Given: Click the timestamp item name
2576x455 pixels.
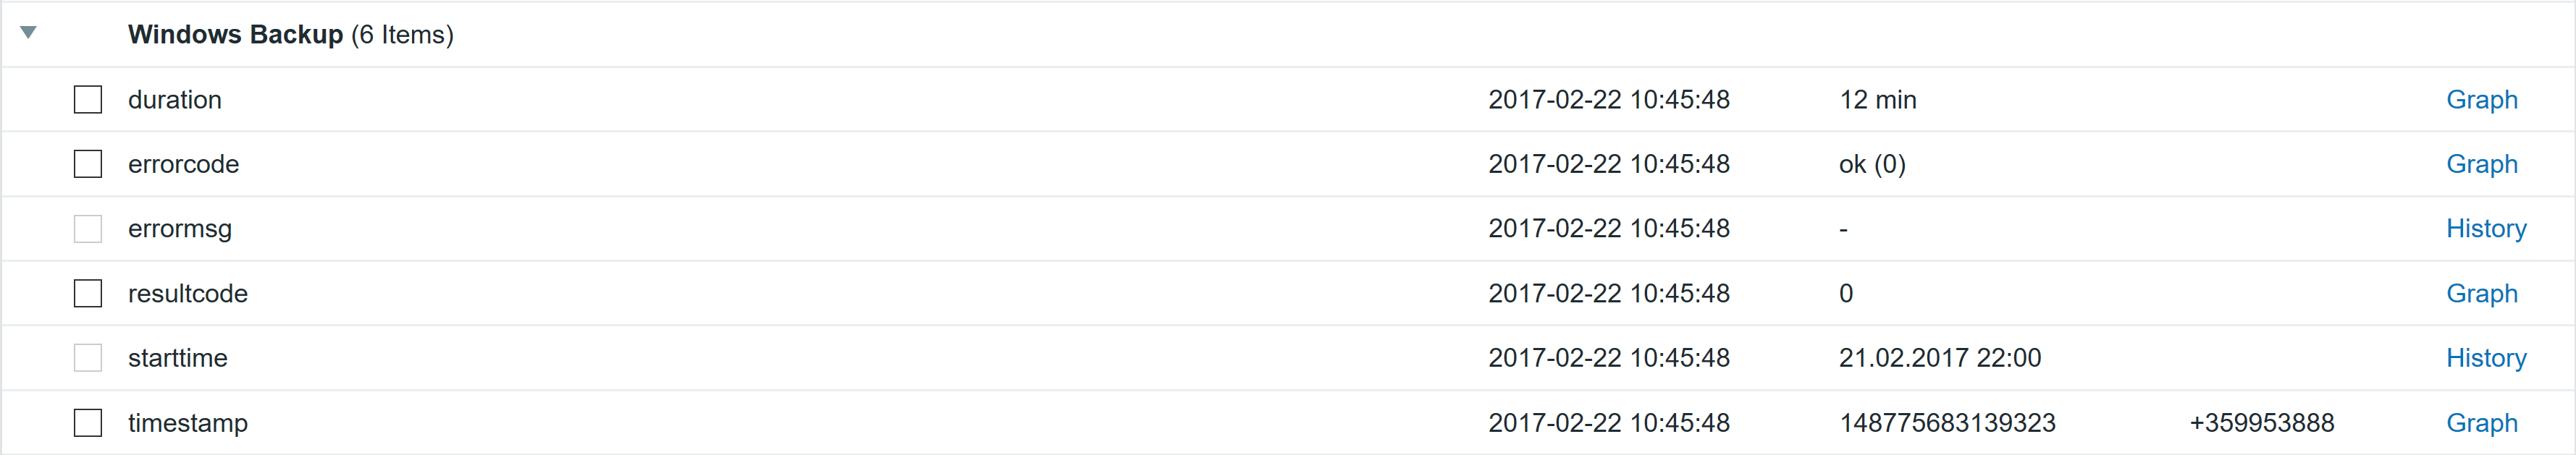Looking at the screenshot, I should point(188,423).
